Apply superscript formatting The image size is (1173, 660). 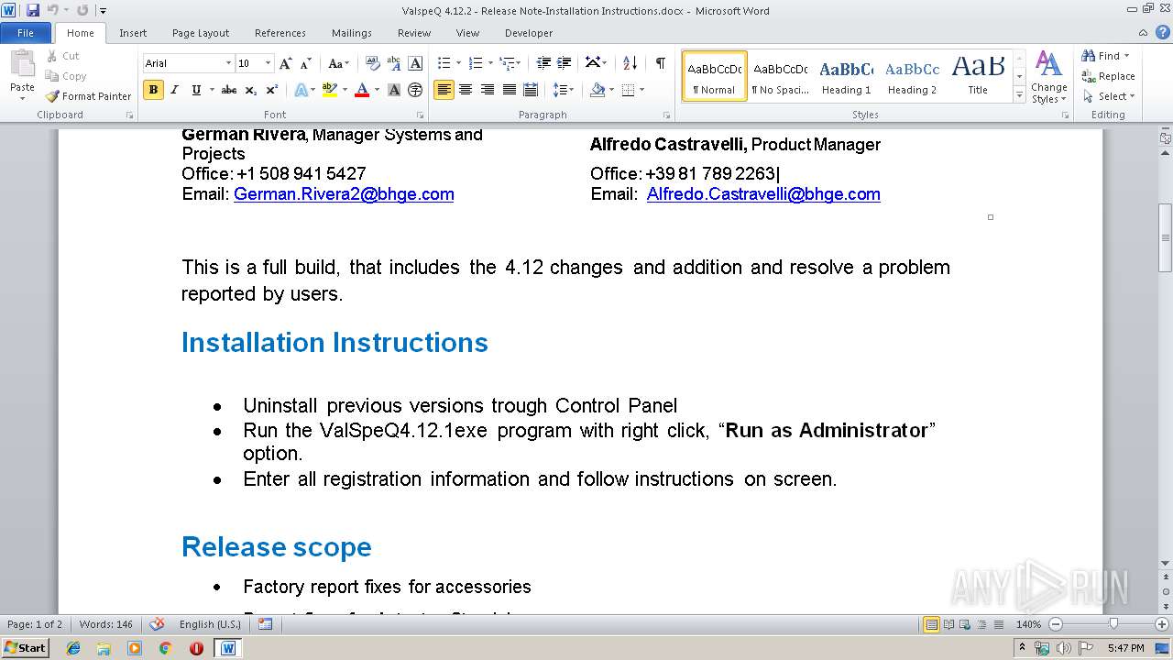(x=271, y=90)
